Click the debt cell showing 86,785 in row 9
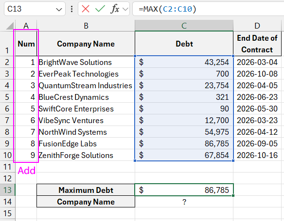284x221 pixels. [184, 143]
